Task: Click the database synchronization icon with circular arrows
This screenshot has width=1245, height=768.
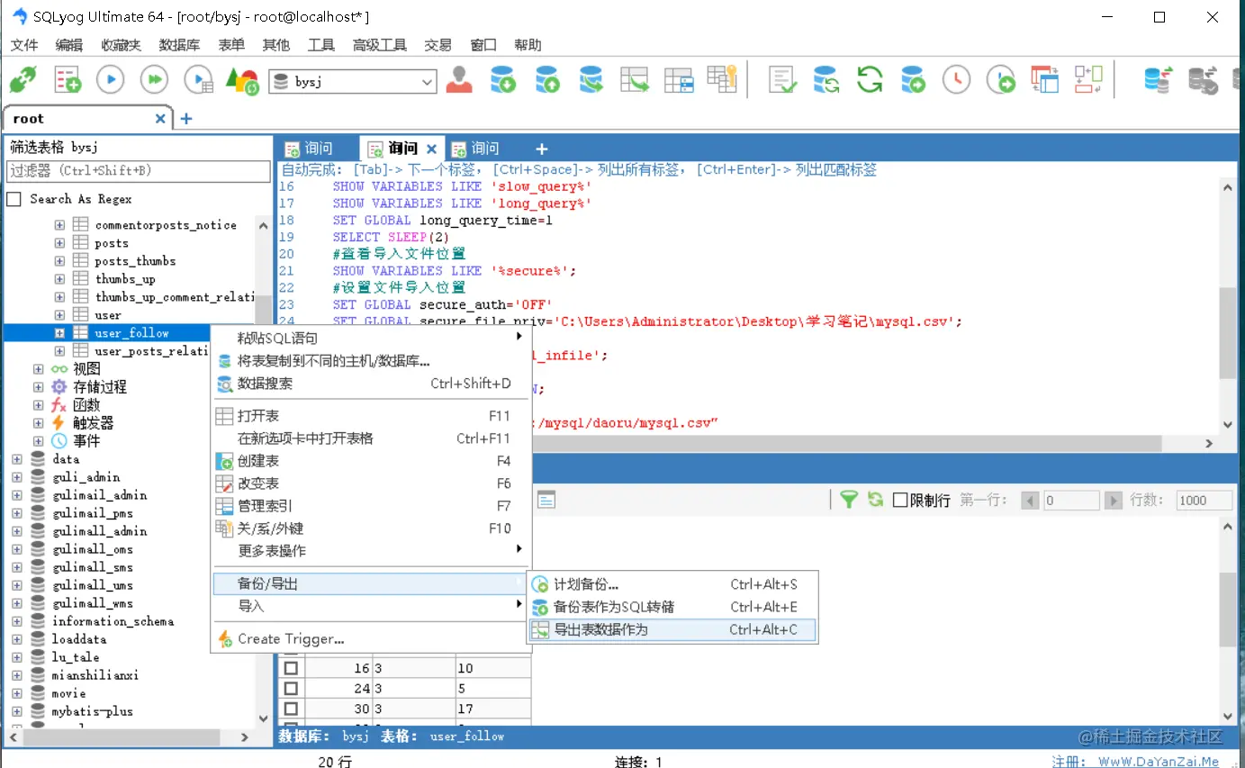Action: 826,79
